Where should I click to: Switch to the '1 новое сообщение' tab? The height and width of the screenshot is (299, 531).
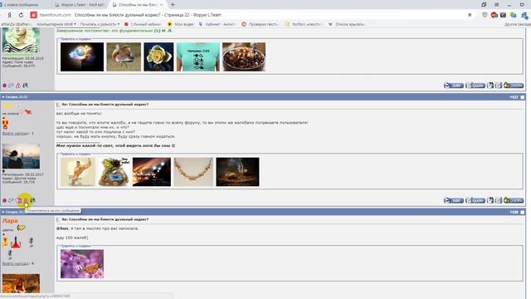20,5
